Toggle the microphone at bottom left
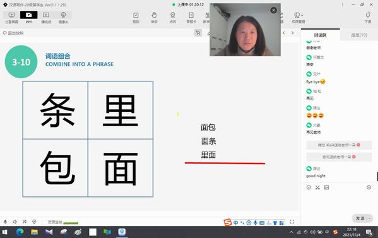This screenshot has width=378, height=238. (x=5, y=222)
